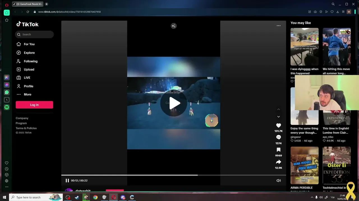Share the video with arrow icon
359x201 pixels.
pos(279,162)
